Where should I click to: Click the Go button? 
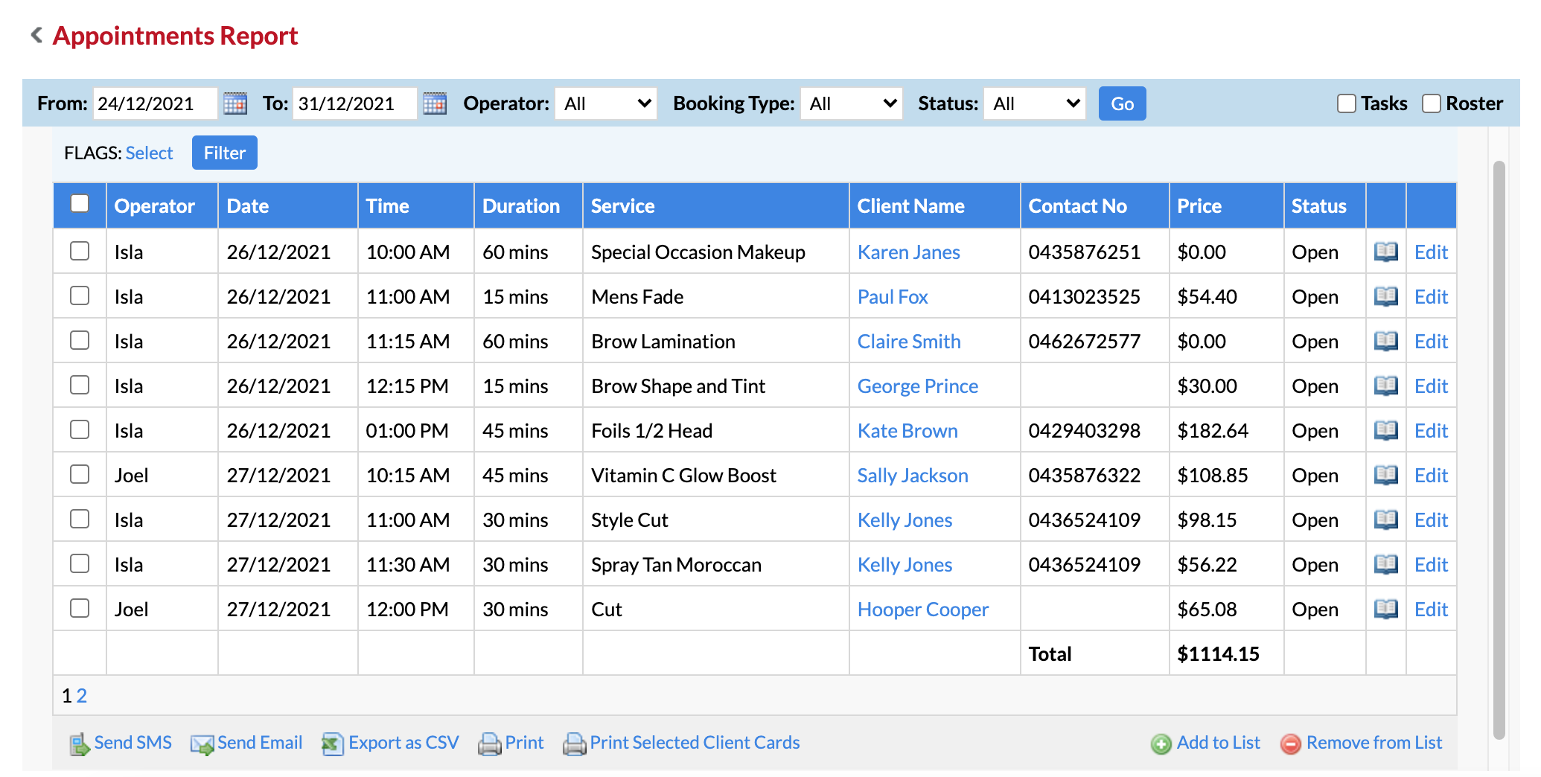(1122, 103)
